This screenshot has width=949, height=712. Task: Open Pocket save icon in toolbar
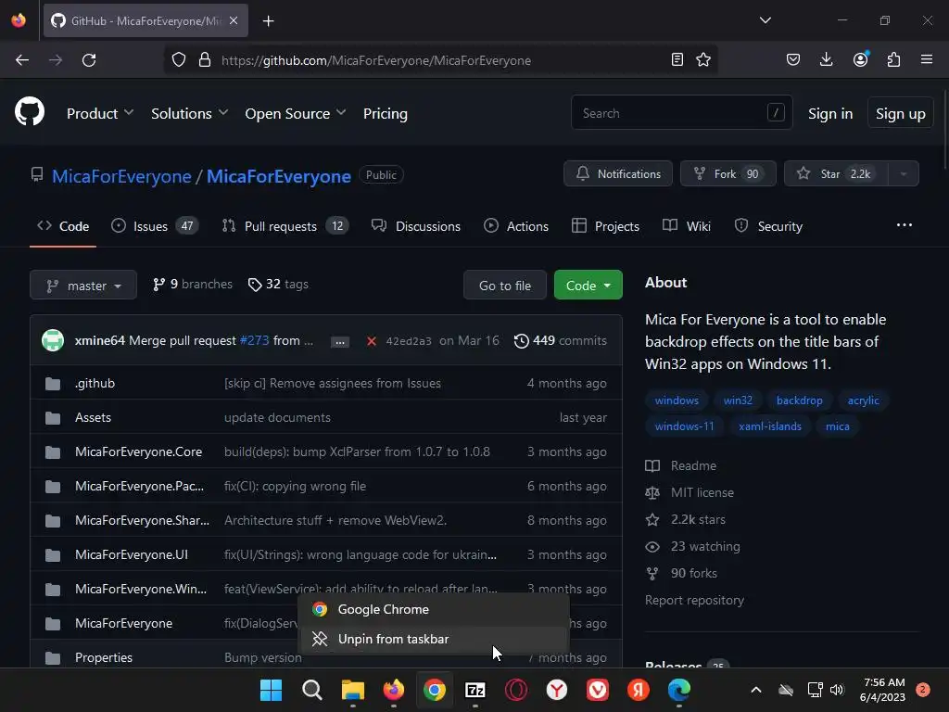(793, 59)
